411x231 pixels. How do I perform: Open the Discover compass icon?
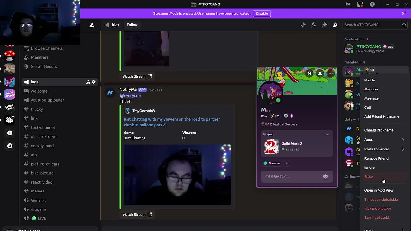pos(10,146)
